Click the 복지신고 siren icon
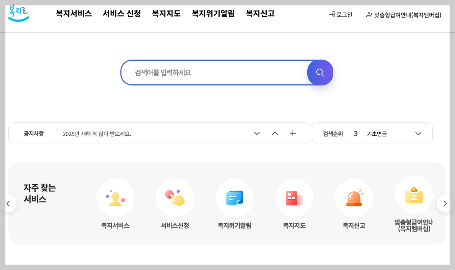Viewport: 455px width, 270px height. tap(354, 198)
